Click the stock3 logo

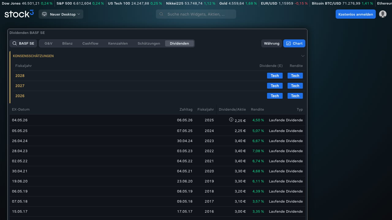tap(19, 14)
